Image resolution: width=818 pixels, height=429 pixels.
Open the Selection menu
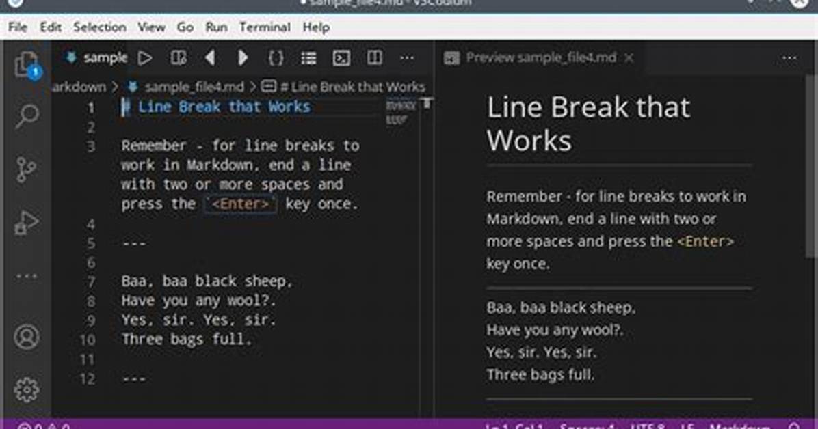coord(100,27)
